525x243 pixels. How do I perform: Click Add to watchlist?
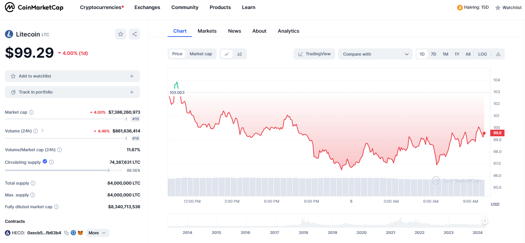tap(72, 76)
